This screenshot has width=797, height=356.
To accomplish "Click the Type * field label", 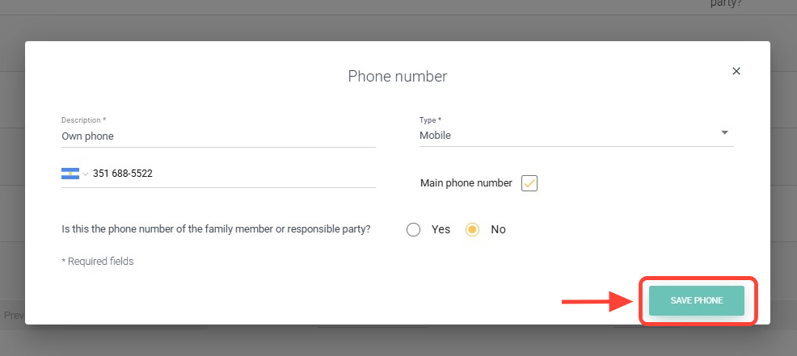I will [430, 120].
